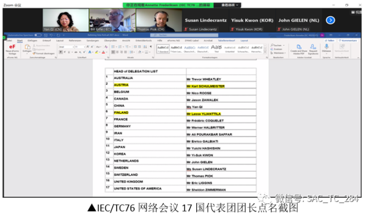Click the Redo icon in Quick Access toolbar
The height and width of the screenshot is (215, 370).
58,35
